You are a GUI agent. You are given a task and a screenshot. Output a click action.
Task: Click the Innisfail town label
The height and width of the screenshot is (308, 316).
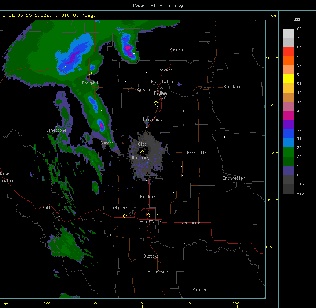pos(152,119)
